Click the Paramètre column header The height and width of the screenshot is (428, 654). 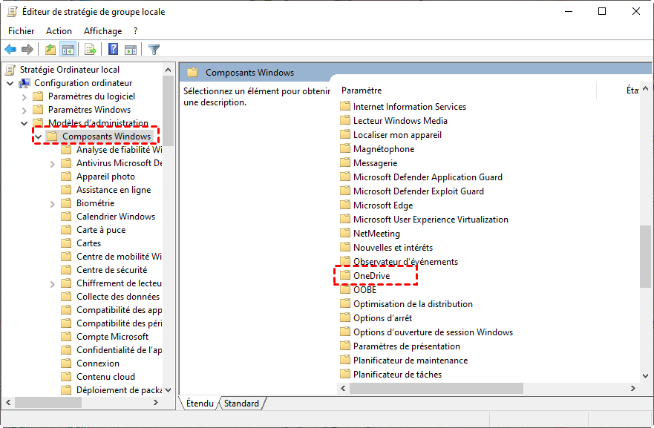pyautogui.click(x=362, y=90)
